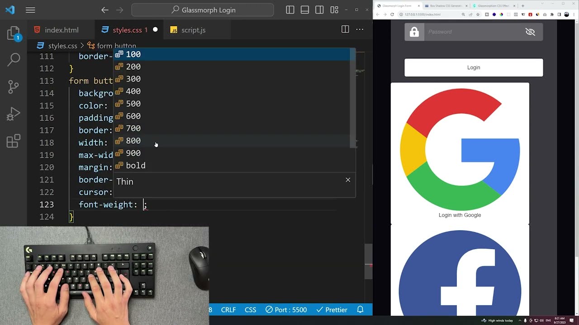Open the Chrome tab search chevron

542,4
